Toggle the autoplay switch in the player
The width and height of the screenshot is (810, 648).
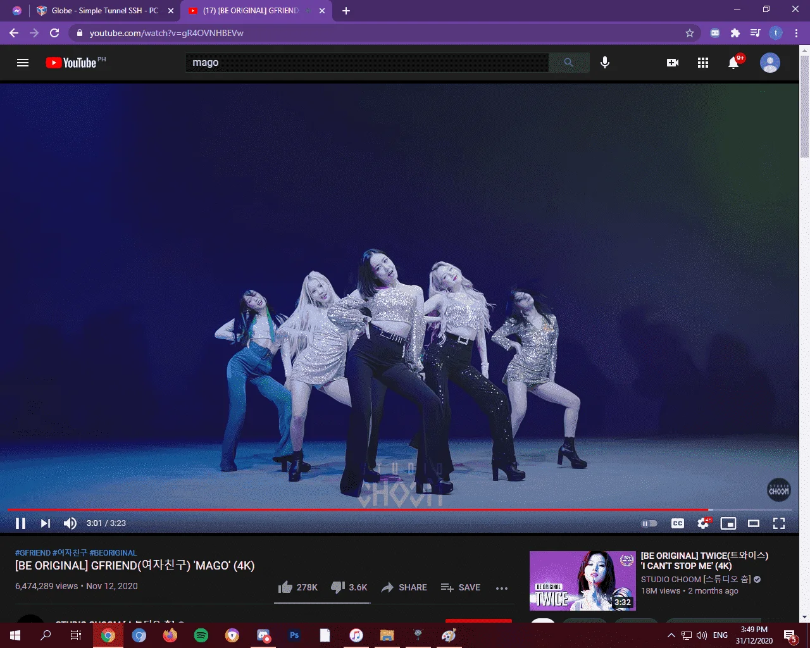649,523
